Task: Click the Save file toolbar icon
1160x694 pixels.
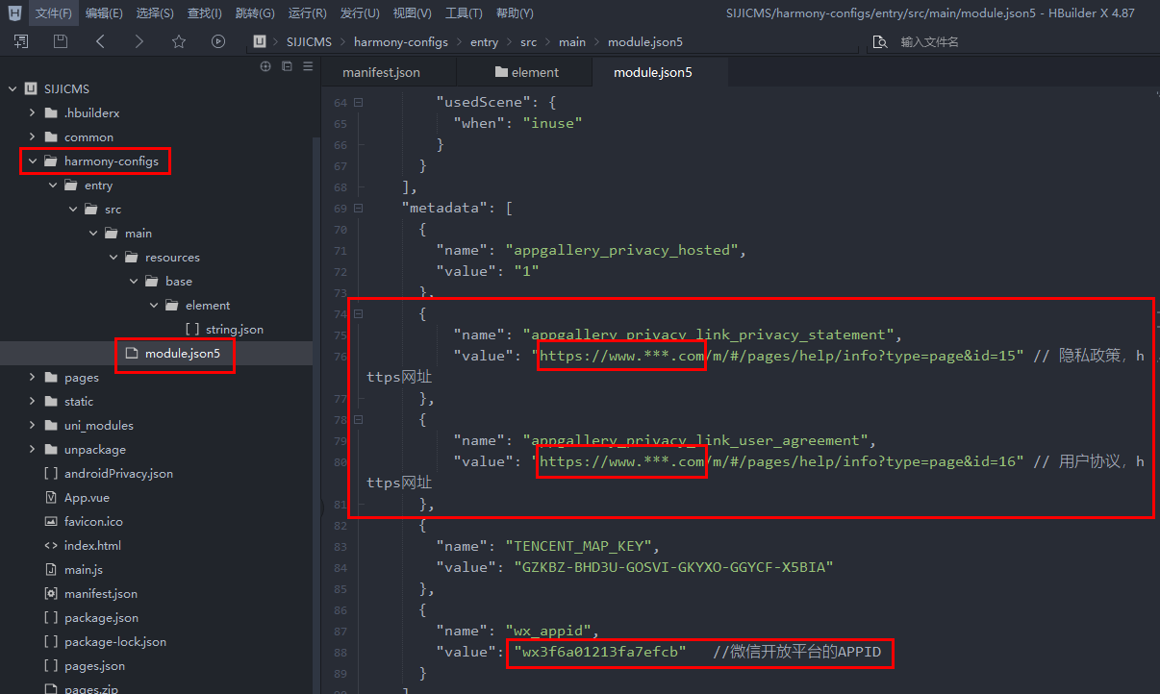Action: tap(61, 41)
